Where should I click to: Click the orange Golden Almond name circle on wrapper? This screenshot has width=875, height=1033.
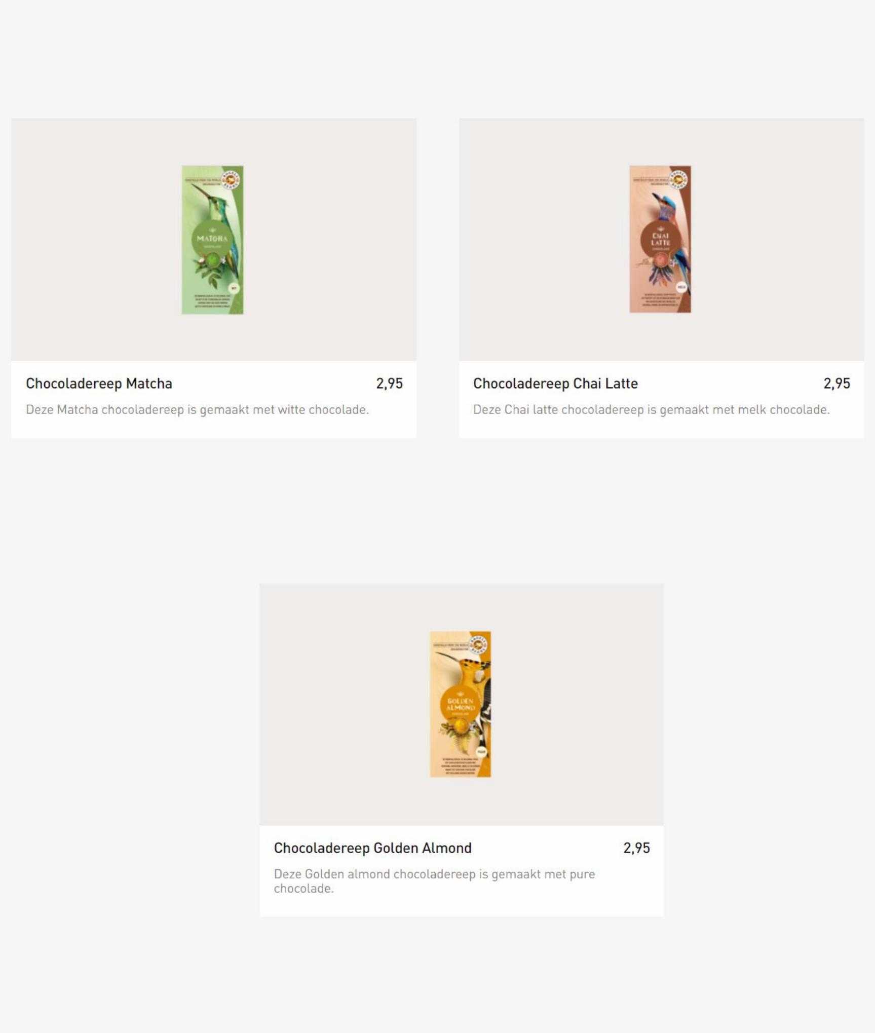click(461, 705)
